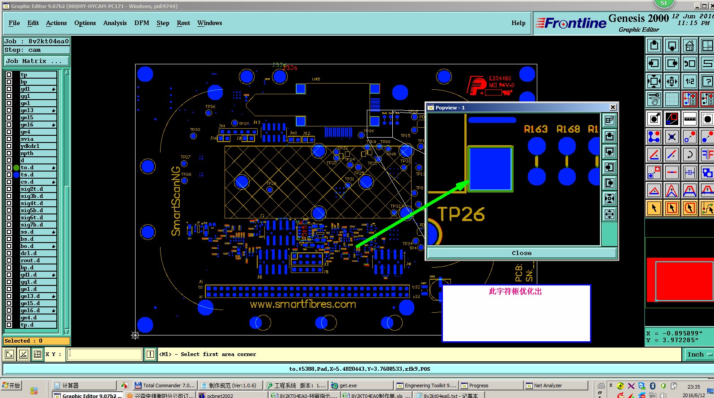Viewport: 714px width, 398px height.
Task: Toggle visibility checkbox for layer tp
Action: point(9,75)
